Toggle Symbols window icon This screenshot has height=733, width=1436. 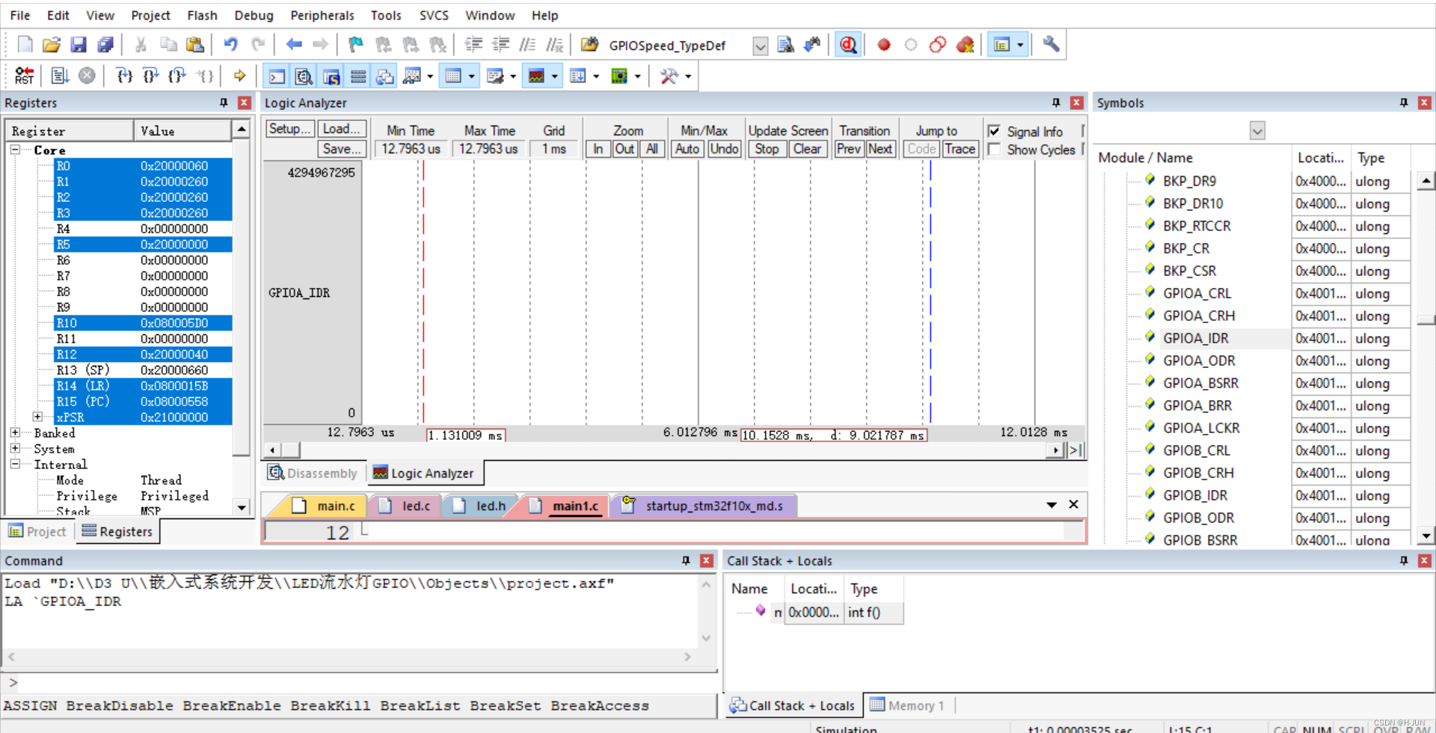pyautogui.click(x=331, y=76)
